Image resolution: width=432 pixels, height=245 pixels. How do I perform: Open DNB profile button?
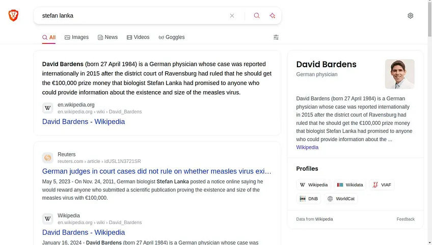309,199
